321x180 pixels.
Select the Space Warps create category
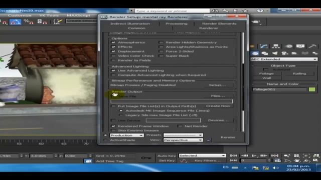point(305,53)
